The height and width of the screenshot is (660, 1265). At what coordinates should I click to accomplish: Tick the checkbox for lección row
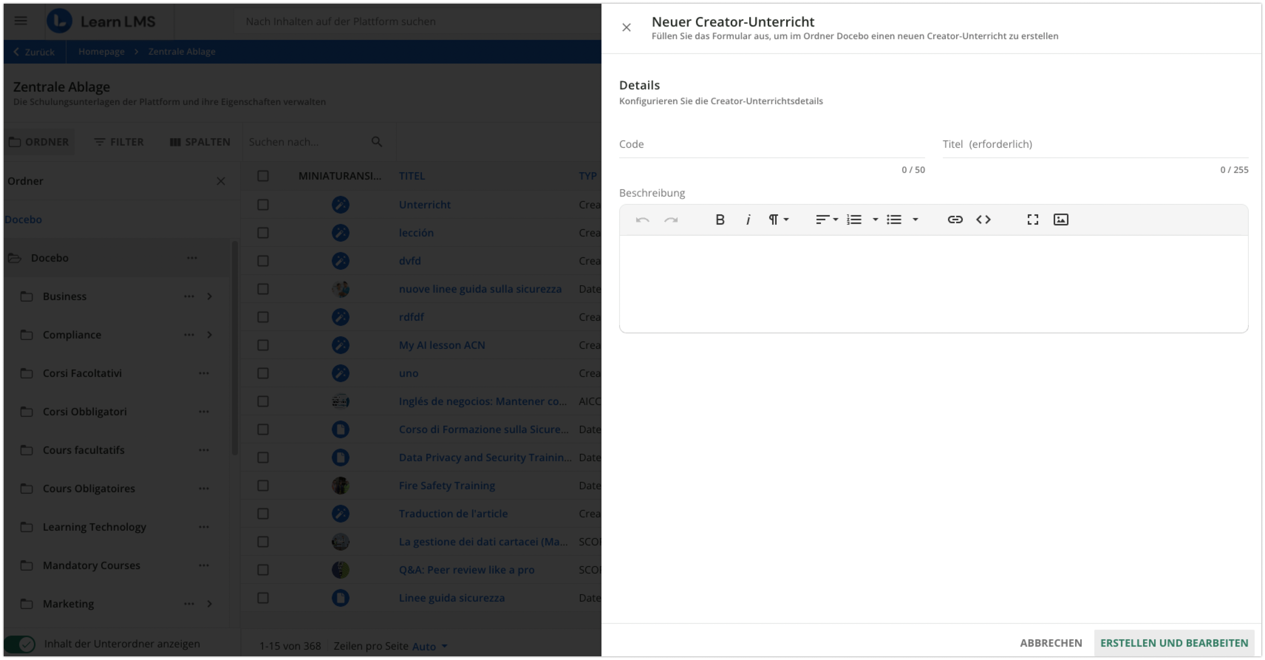pyautogui.click(x=263, y=233)
